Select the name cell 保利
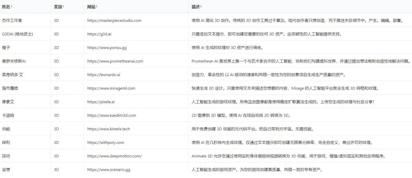The image size is (412, 178). point(6,143)
